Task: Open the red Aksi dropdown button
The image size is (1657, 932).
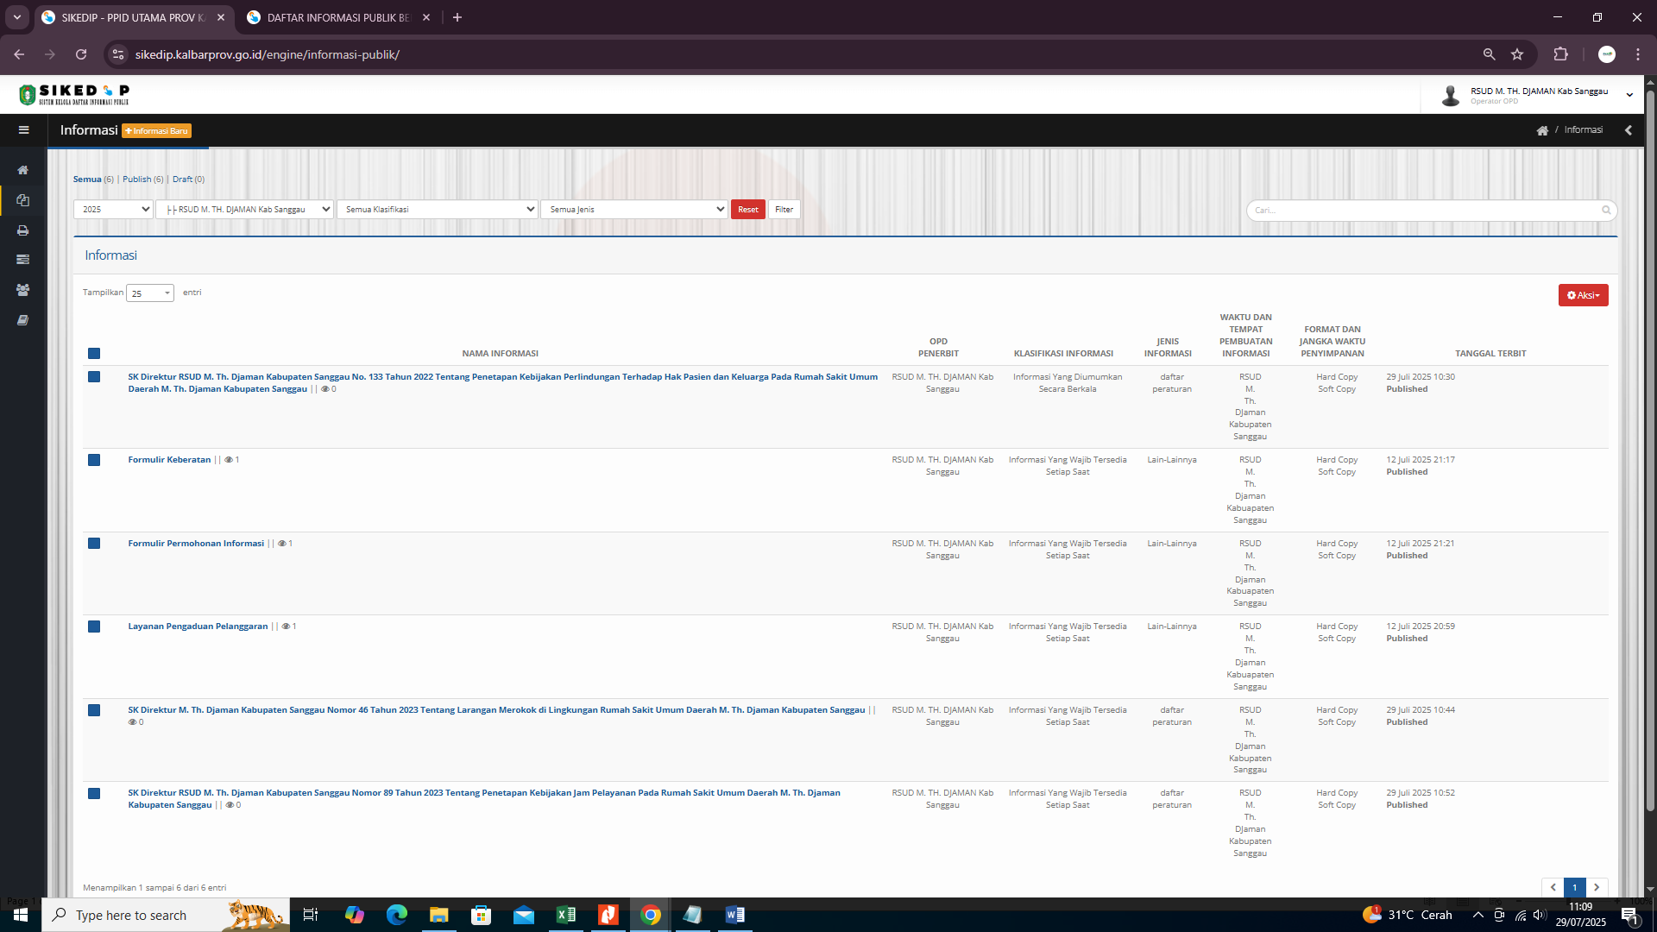Action: [x=1583, y=295]
